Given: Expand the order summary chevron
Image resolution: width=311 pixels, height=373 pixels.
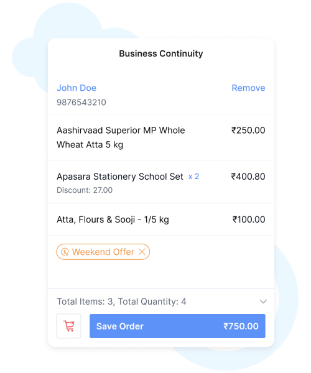Looking at the screenshot, I should click(263, 302).
